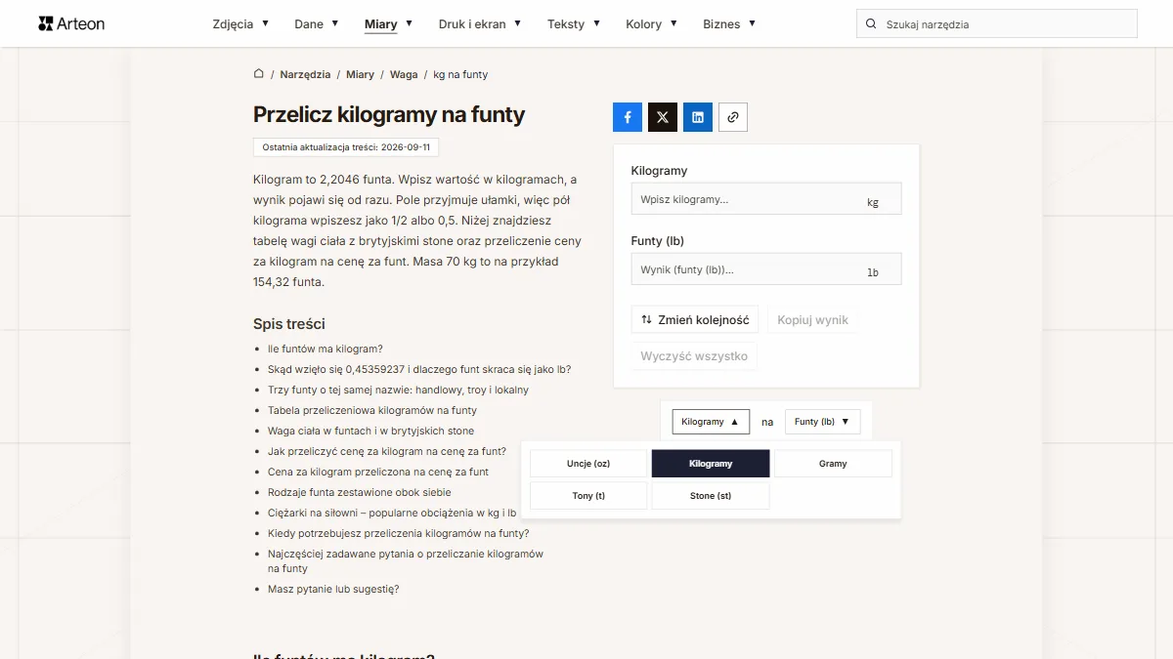Select Tony (t) unit option
Image resolution: width=1173 pixels, height=659 pixels.
click(x=588, y=496)
